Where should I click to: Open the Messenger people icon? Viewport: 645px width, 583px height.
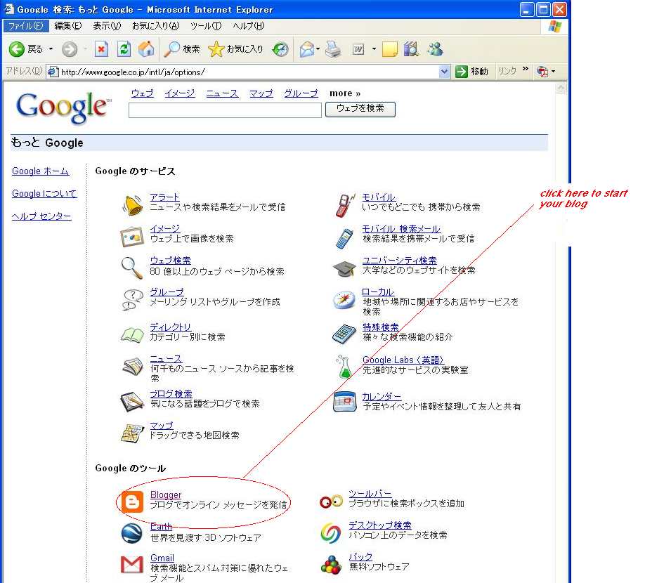[435, 49]
